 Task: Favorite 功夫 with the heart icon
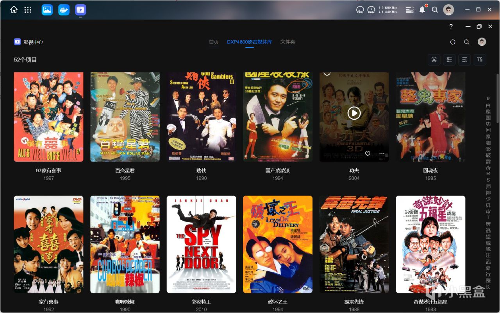[x=368, y=154]
